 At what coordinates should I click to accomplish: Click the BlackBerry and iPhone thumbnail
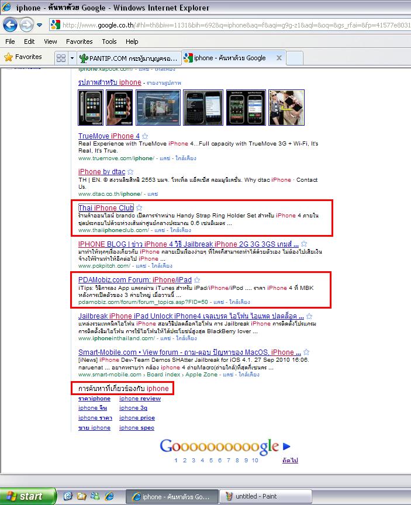click(x=203, y=108)
